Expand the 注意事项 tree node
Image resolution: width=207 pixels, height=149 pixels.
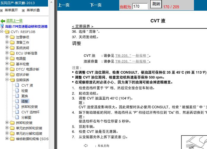[7, 37]
